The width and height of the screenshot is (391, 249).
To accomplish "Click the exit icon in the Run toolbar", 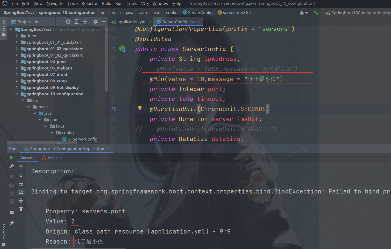I will (12, 202).
